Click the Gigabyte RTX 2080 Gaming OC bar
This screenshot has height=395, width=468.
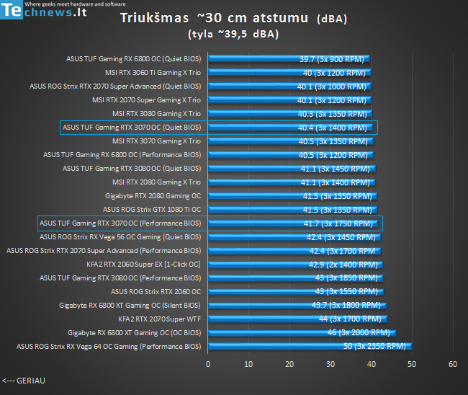[x=293, y=196]
